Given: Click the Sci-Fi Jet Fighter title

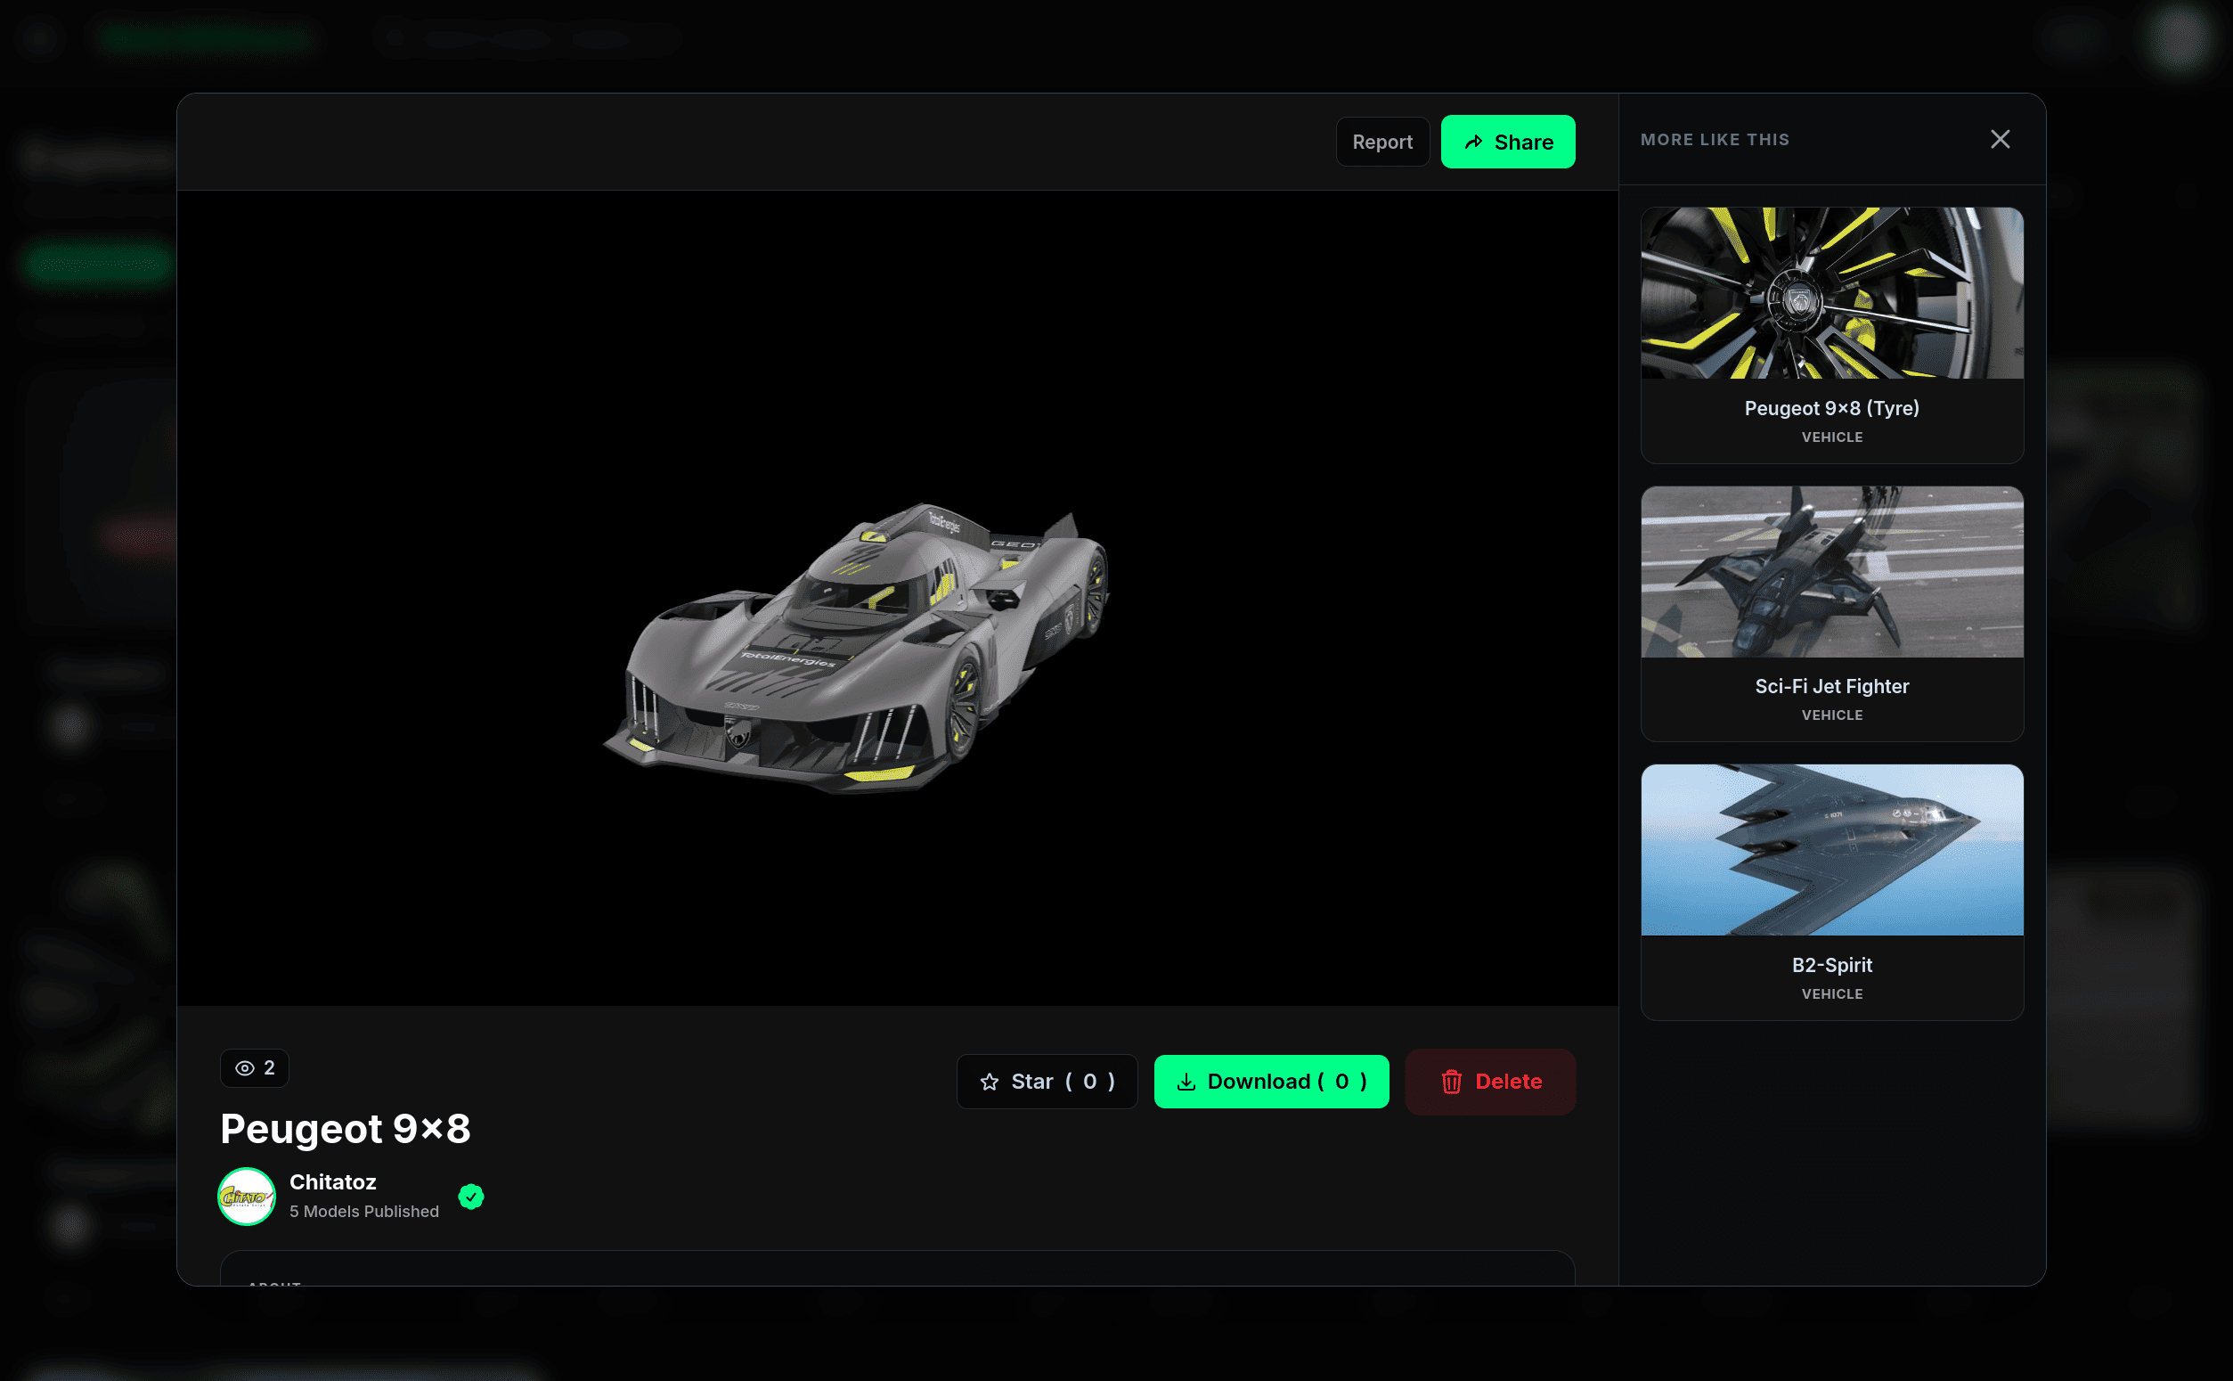Looking at the screenshot, I should click(1831, 686).
